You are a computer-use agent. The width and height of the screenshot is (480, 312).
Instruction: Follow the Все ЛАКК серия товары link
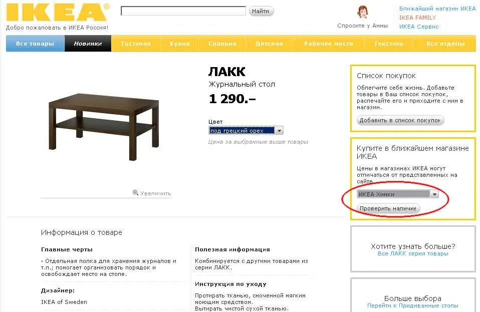[x=413, y=253]
